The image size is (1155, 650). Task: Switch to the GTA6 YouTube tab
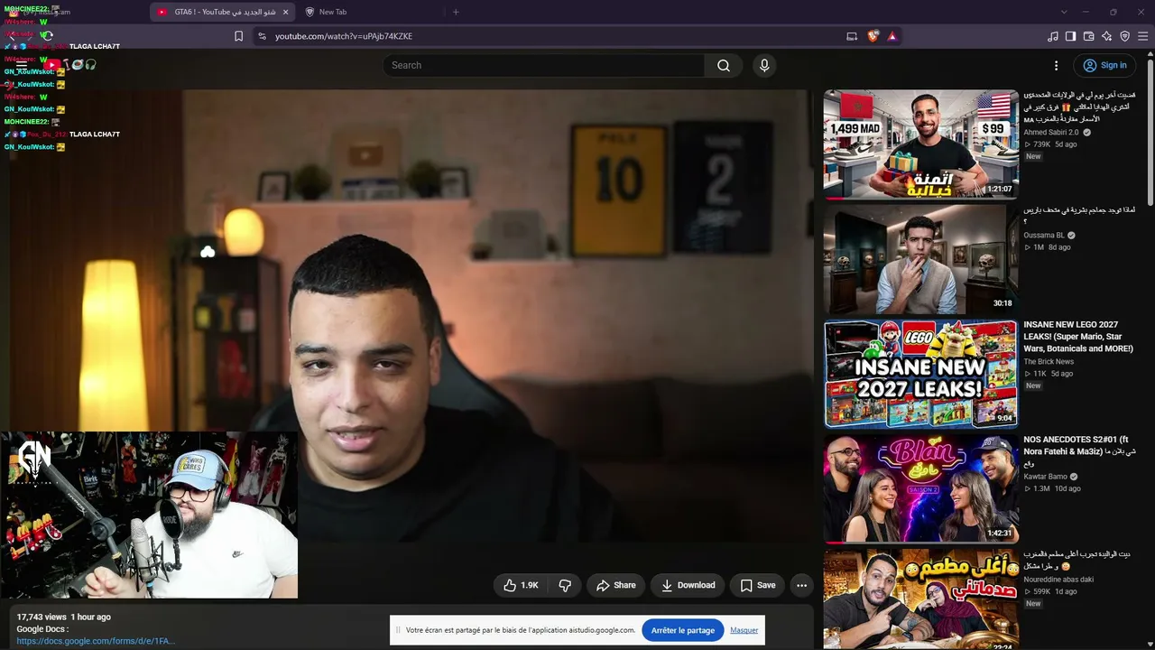[x=224, y=12]
